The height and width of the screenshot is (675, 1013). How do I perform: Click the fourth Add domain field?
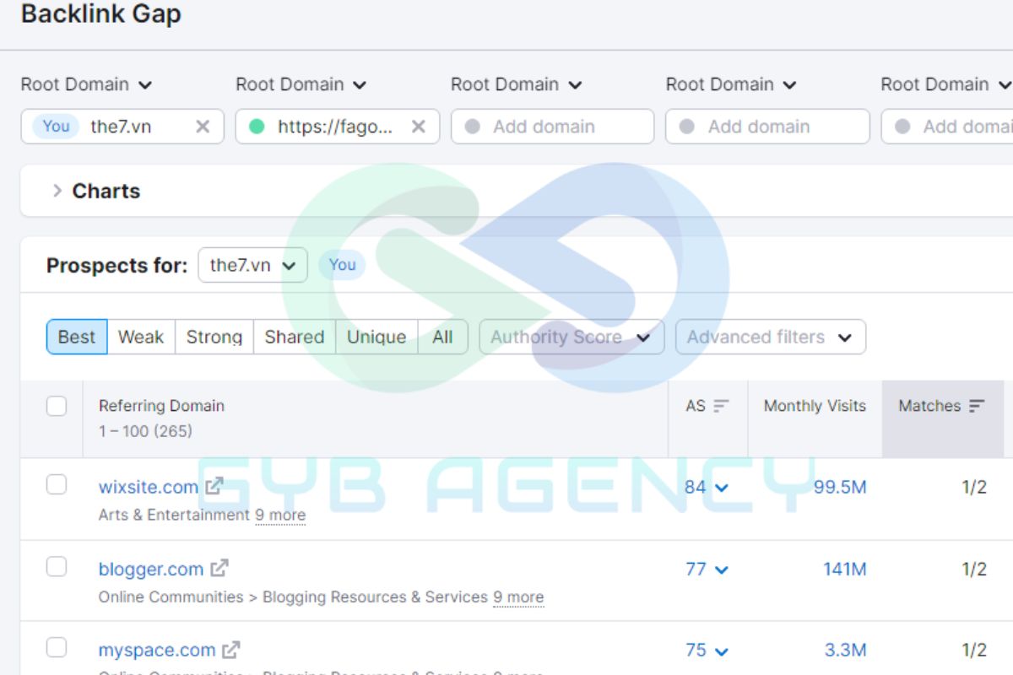tap(768, 127)
